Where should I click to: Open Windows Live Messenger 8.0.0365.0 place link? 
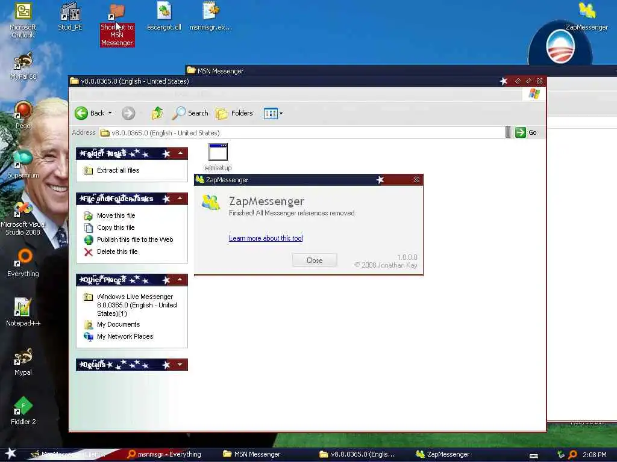[137, 305]
